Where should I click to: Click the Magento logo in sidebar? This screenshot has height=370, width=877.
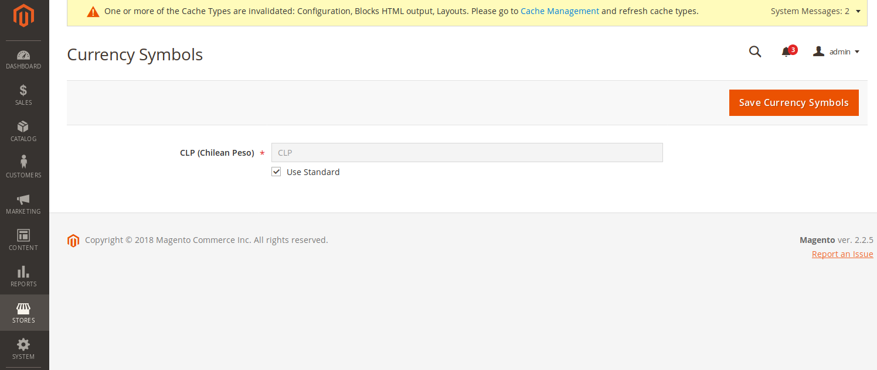click(x=24, y=16)
